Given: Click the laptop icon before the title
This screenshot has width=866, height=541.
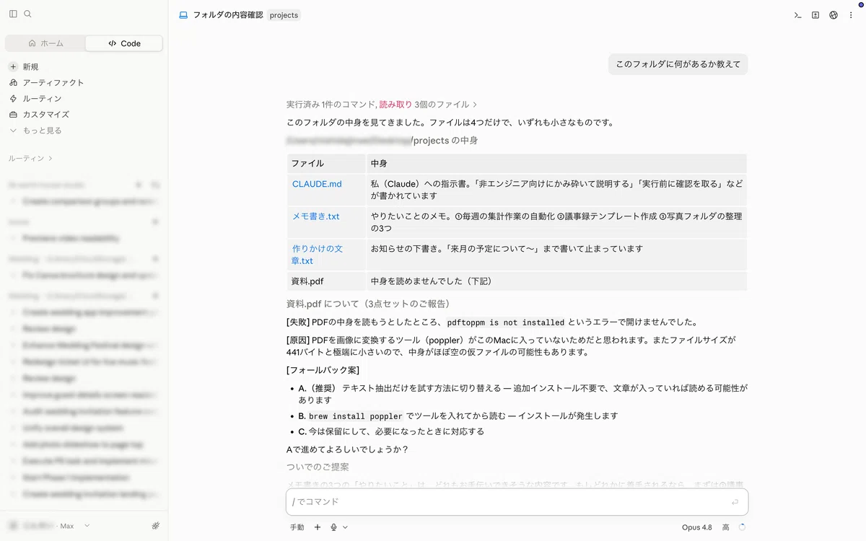Looking at the screenshot, I should click(183, 14).
